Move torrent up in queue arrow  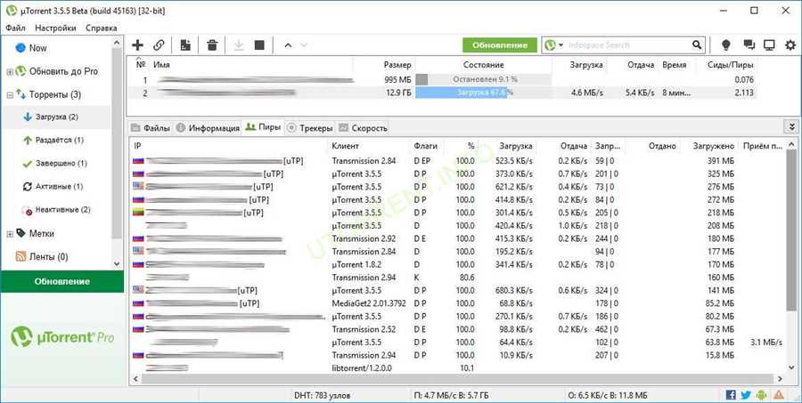pyautogui.click(x=287, y=44)
